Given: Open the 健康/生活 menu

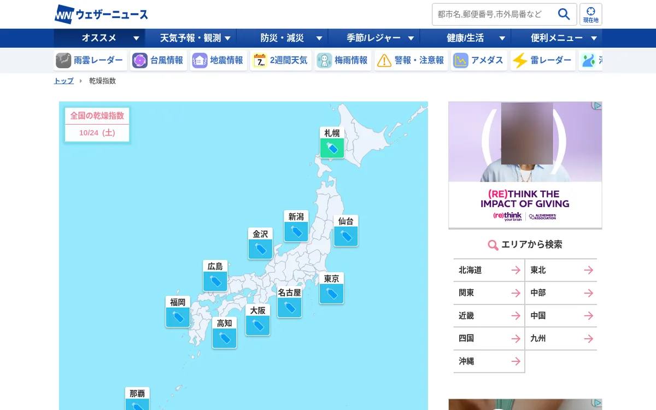Looking at the screenshot, I should point(465,38).
